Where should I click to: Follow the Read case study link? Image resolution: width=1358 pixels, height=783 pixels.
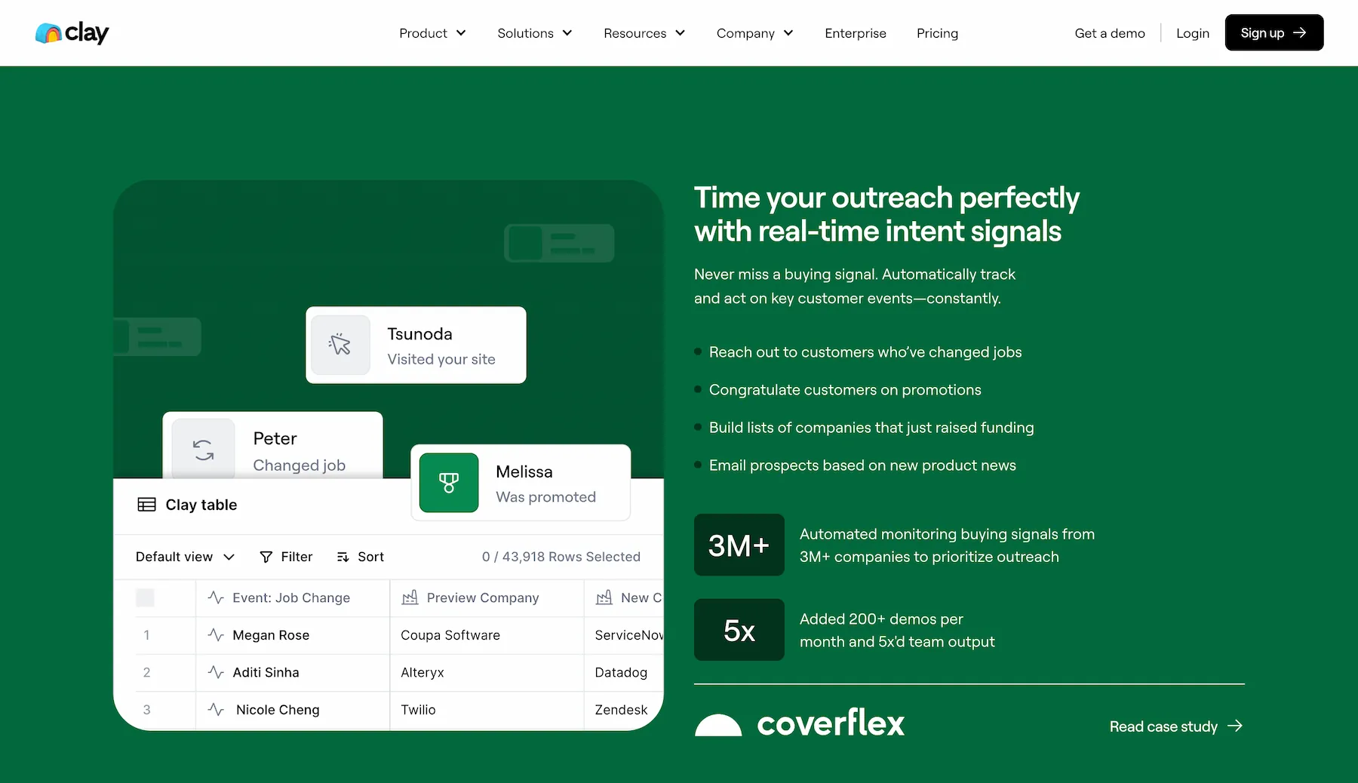[x=1175, y=726]
